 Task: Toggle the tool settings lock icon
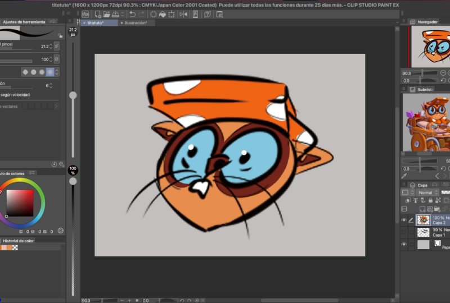tap(60, 36)
